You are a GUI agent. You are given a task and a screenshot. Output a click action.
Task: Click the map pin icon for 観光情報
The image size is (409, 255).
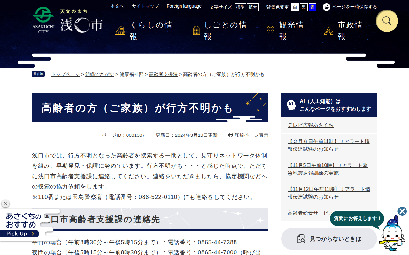[270, 30]
